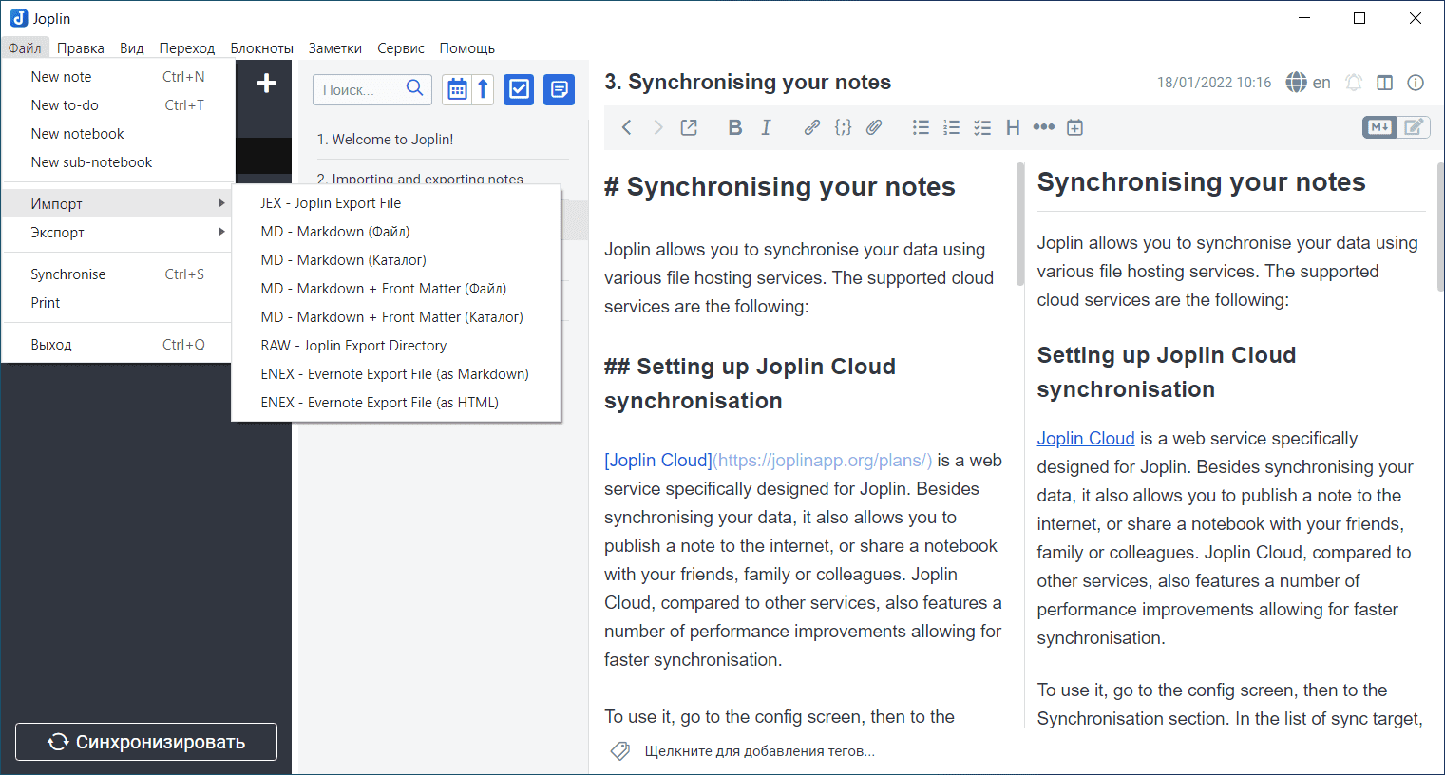
Task: Expand the Импорт submenu arrow
Action: [221, 203]
